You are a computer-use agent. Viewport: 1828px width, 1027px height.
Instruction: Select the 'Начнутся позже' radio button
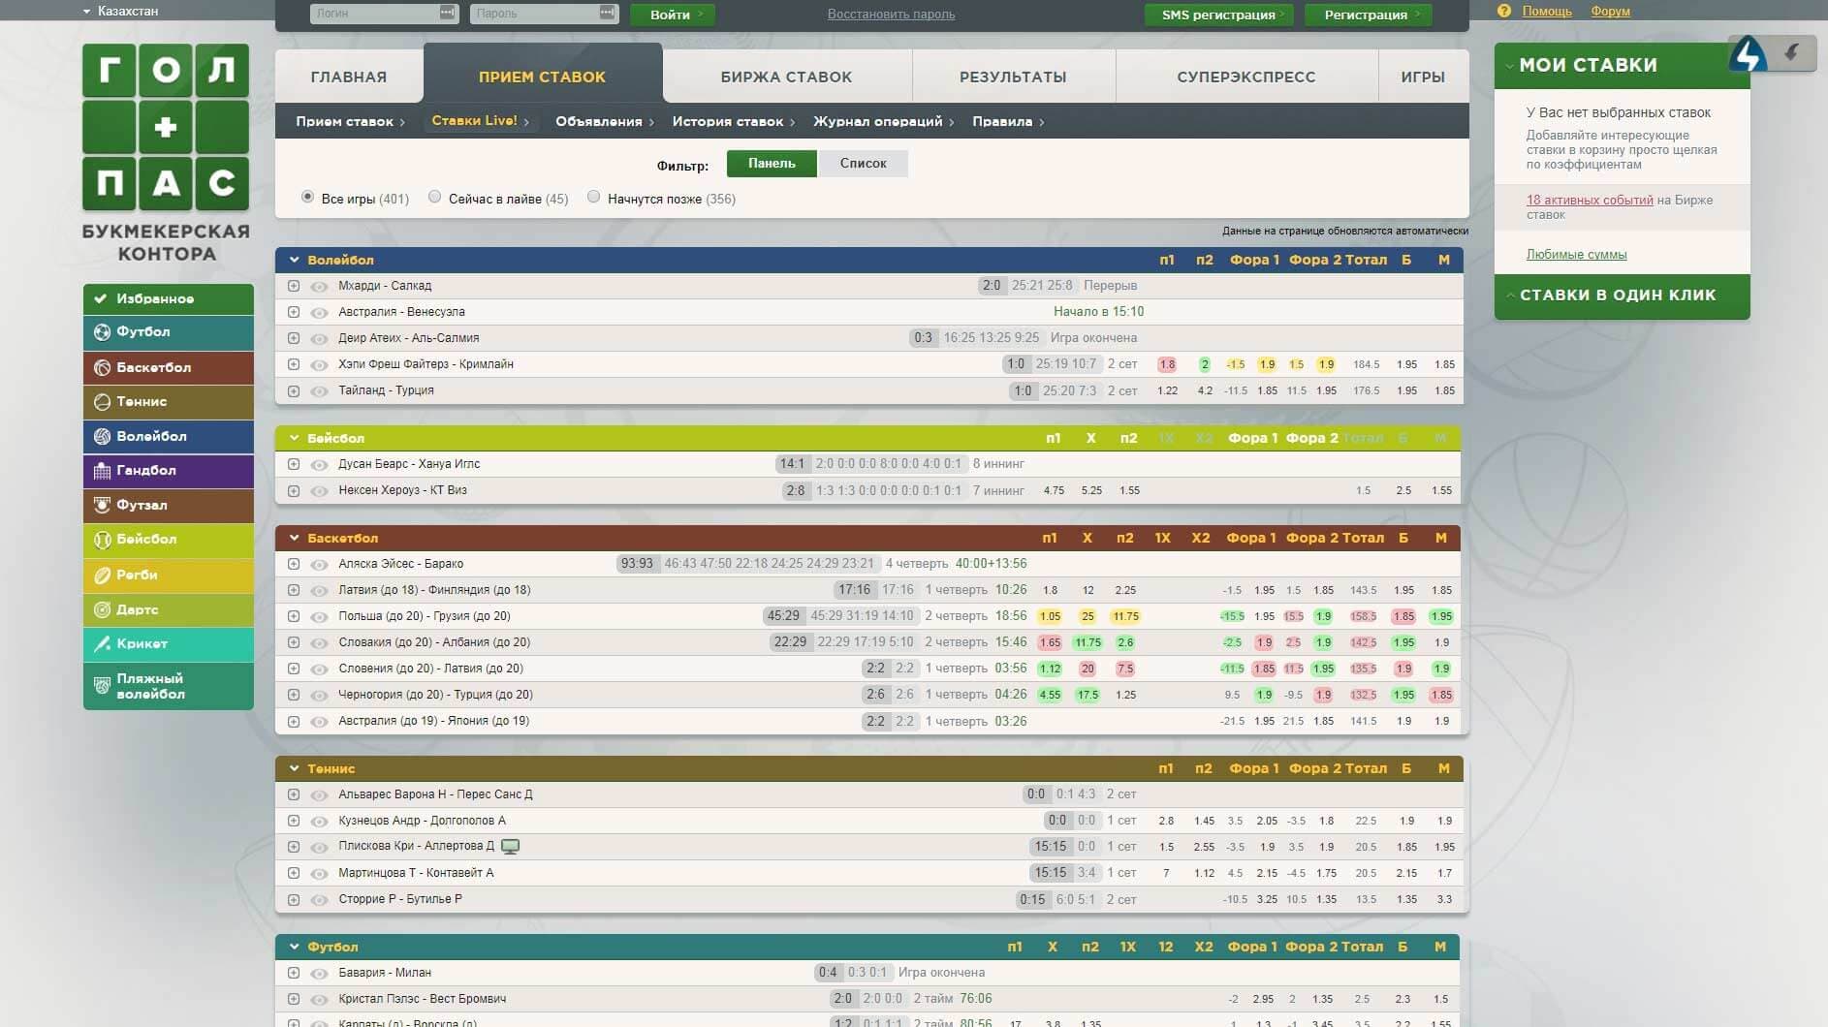click(x=594, y=197)
